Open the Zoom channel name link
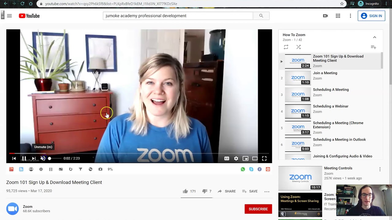392x220 pixels. click(28, 207)
